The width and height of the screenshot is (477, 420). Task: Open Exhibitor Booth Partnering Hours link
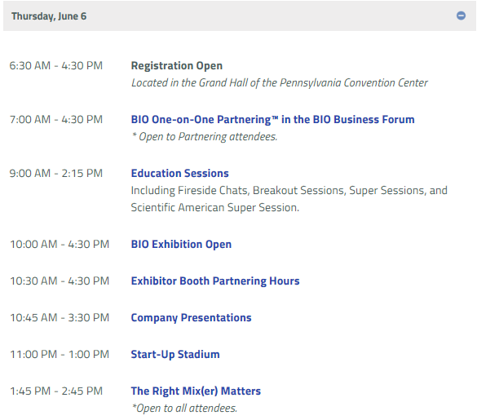click(x=215, y=281)
